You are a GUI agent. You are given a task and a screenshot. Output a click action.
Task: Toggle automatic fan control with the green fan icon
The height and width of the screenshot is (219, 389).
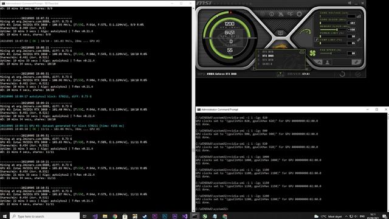click(312, 53)
